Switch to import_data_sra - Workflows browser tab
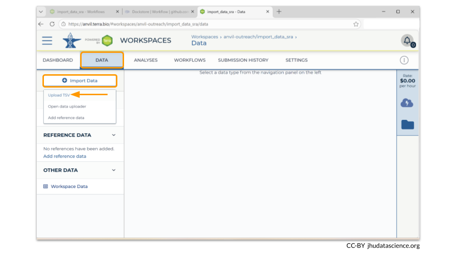Screen dimensions: 458x257 click(81, 11)
